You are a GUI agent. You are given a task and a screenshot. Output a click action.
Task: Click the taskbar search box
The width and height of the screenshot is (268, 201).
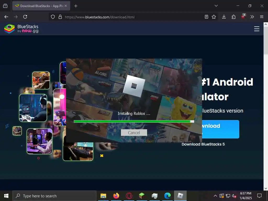pyautogui.click(x=54, y=196)
